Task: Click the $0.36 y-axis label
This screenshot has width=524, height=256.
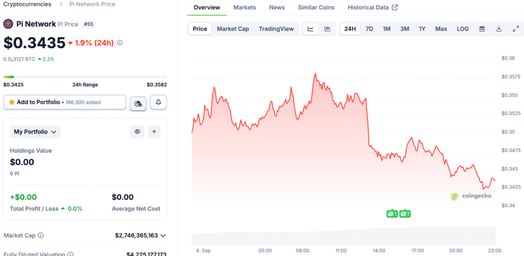Action: tap(508, 58)
